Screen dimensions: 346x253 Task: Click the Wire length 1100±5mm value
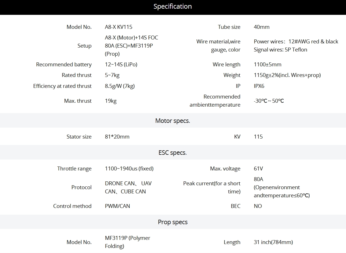click(268, 65)
